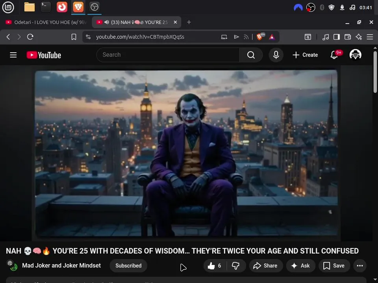Save video to a playlist
This screenshot has width=378, height=283.
coord(334,266)
